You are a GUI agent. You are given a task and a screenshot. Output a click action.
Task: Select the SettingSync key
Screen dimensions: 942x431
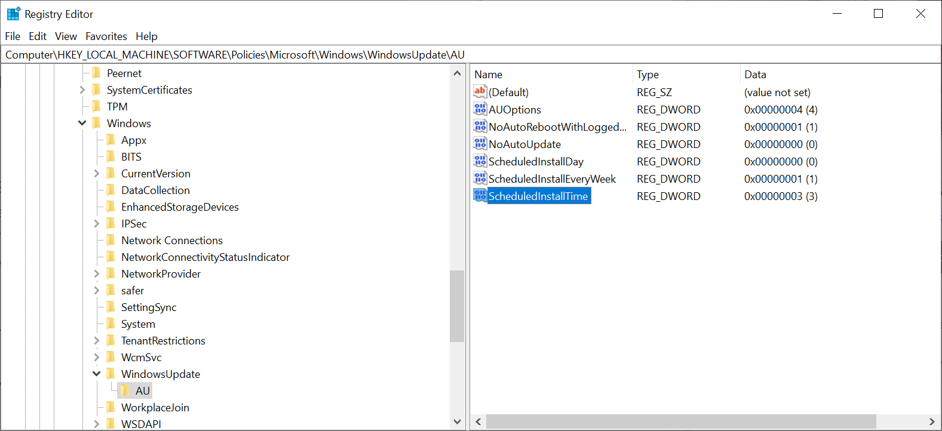[149, 307]
